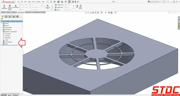Open the Options dropdown arrow
This screenshot has width=180, height=96.
[x=79, y=2]
